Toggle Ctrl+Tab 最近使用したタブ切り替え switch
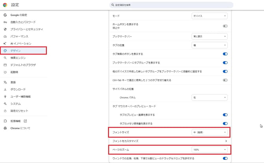This screenshot has width=264, height=163. click(x=225, y=80)
